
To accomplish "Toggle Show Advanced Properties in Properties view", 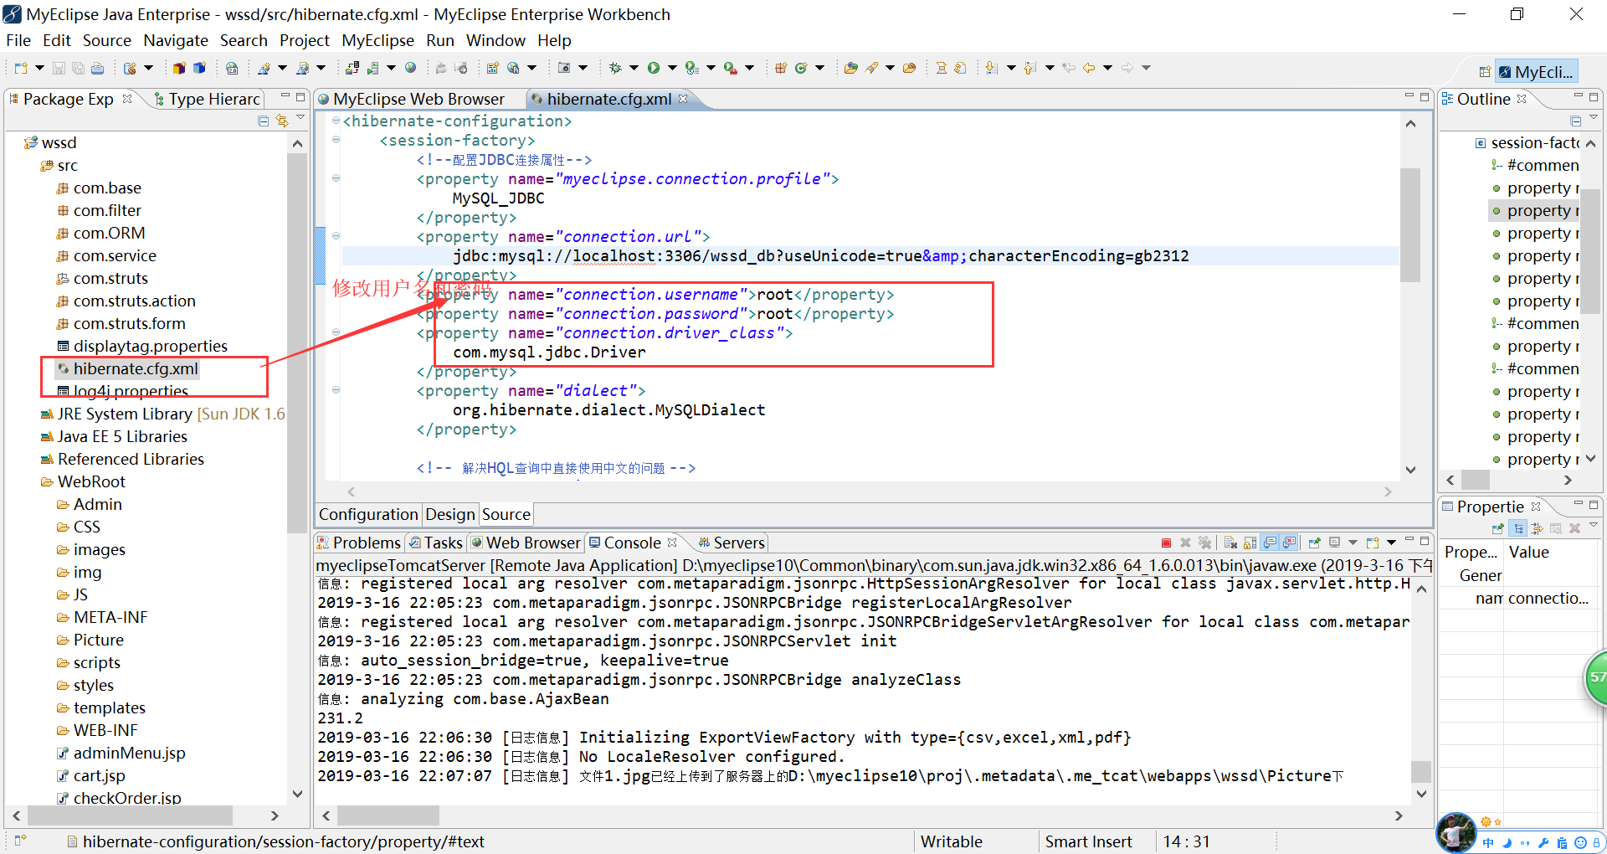I will [x=1537, y=528].
